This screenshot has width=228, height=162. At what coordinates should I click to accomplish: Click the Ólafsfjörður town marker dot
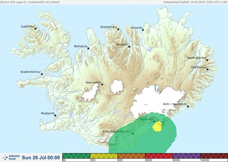(x=118, y=29)
